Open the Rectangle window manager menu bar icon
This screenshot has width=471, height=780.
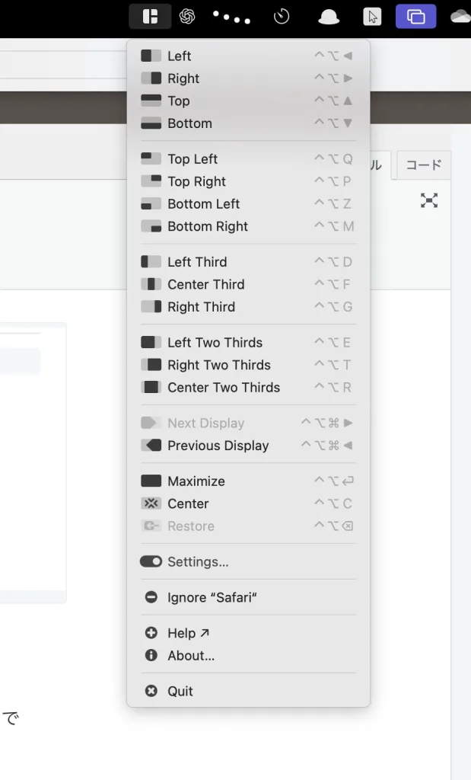tap(150, 17)
